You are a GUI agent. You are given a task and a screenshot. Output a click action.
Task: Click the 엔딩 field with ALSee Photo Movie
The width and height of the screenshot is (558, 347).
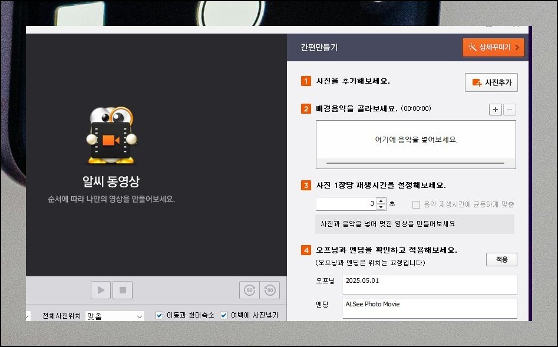430,308
